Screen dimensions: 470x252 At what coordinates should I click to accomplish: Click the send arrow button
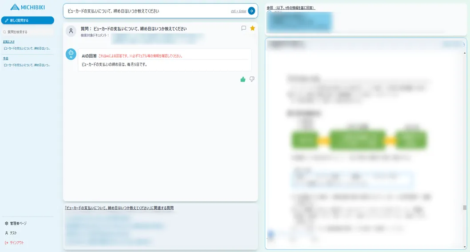point(251,11)
